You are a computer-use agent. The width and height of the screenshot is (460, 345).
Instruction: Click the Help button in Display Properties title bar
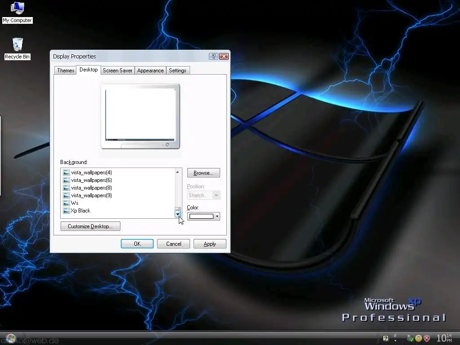point(213,56)
